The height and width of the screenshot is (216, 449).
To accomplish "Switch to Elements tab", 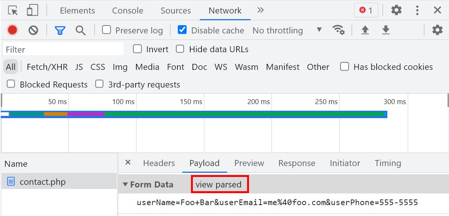I will point(77,11).
